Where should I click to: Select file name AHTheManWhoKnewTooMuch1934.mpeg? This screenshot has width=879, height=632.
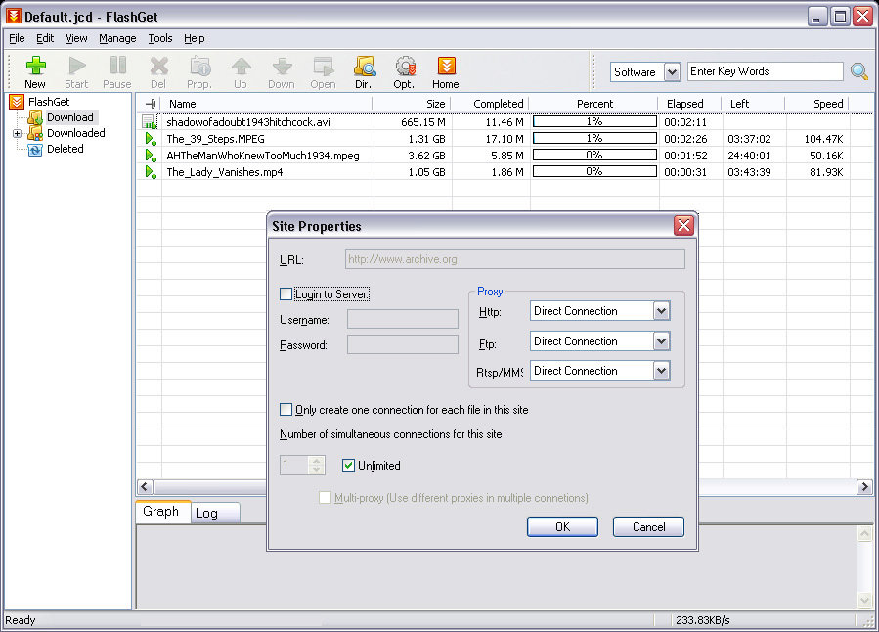coord(263,156)
